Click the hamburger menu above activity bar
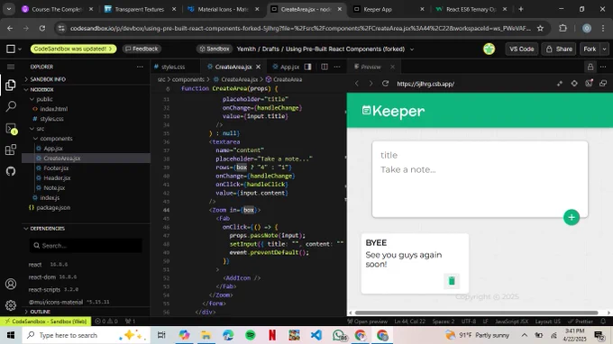Viewport: 613px width, 344px height. coord(11,67)
